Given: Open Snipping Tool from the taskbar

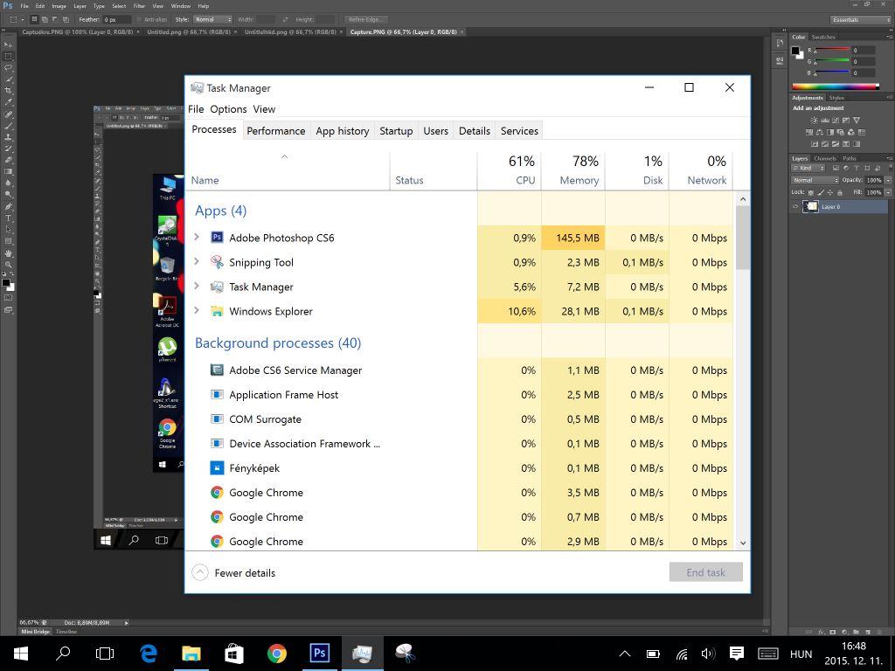Looking at the screenshot, I should [406, 654].
